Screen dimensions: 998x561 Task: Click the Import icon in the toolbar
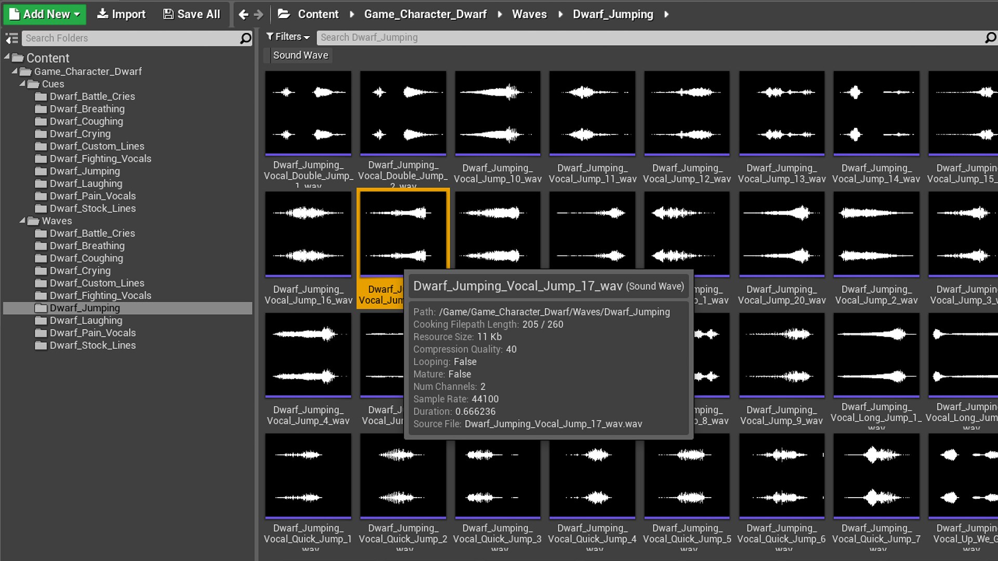(102, 14)
